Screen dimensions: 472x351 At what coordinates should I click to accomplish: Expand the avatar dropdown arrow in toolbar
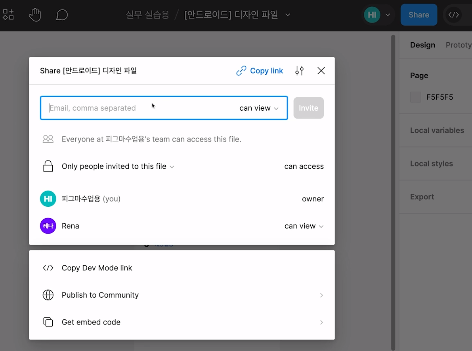coord(388,15)
